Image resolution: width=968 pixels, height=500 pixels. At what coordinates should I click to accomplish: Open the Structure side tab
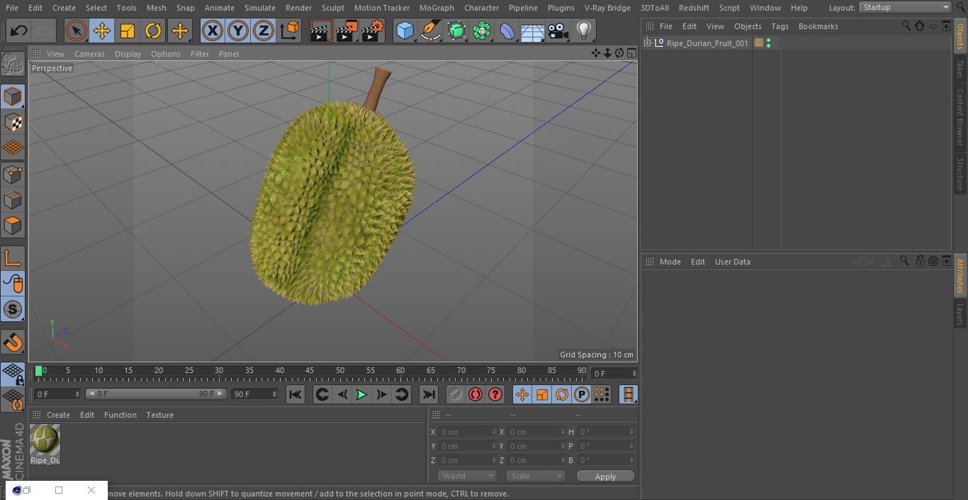pos(960,174)
